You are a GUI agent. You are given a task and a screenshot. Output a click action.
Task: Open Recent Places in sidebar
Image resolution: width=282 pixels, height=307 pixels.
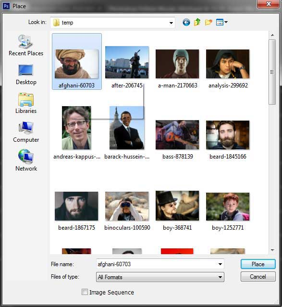pos(26,46)
